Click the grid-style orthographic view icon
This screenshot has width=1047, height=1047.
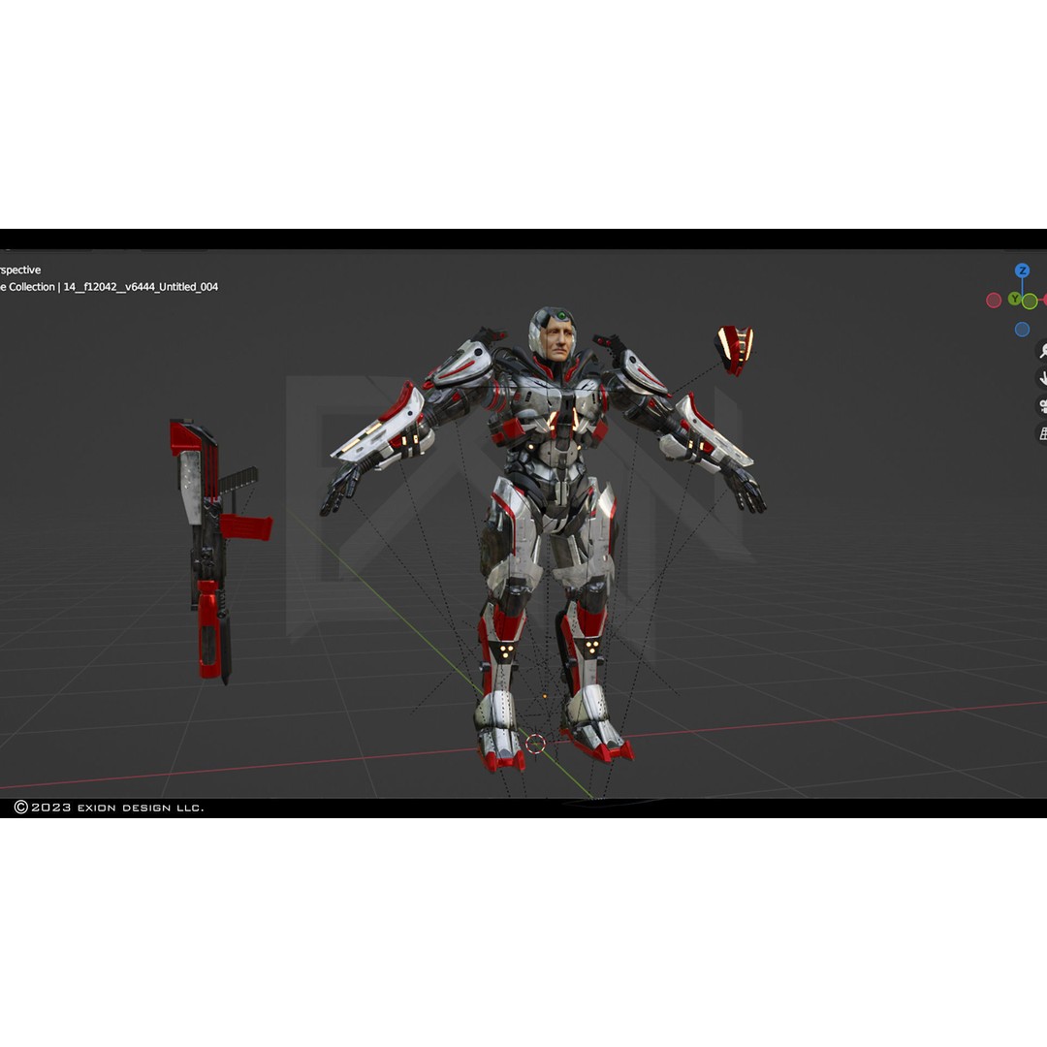click(x=1042, y=435)
